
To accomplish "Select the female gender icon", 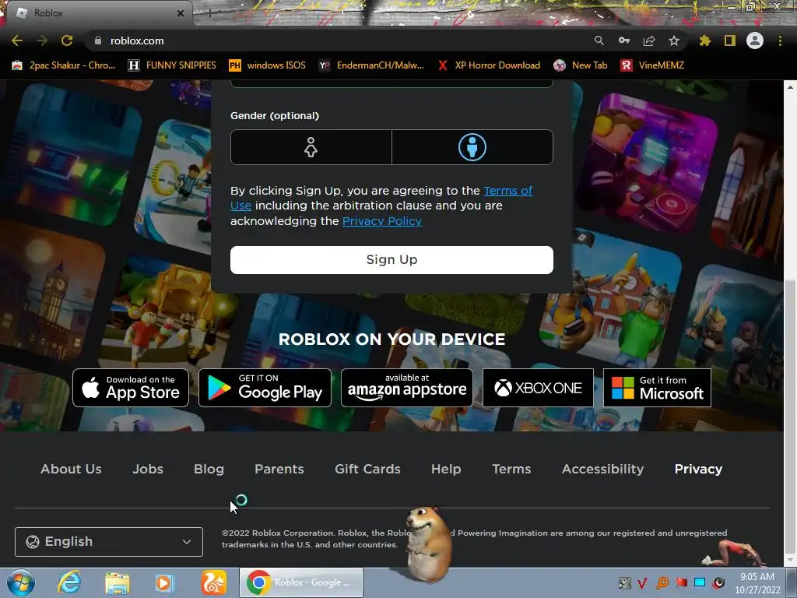I will (x=311, y=147).
